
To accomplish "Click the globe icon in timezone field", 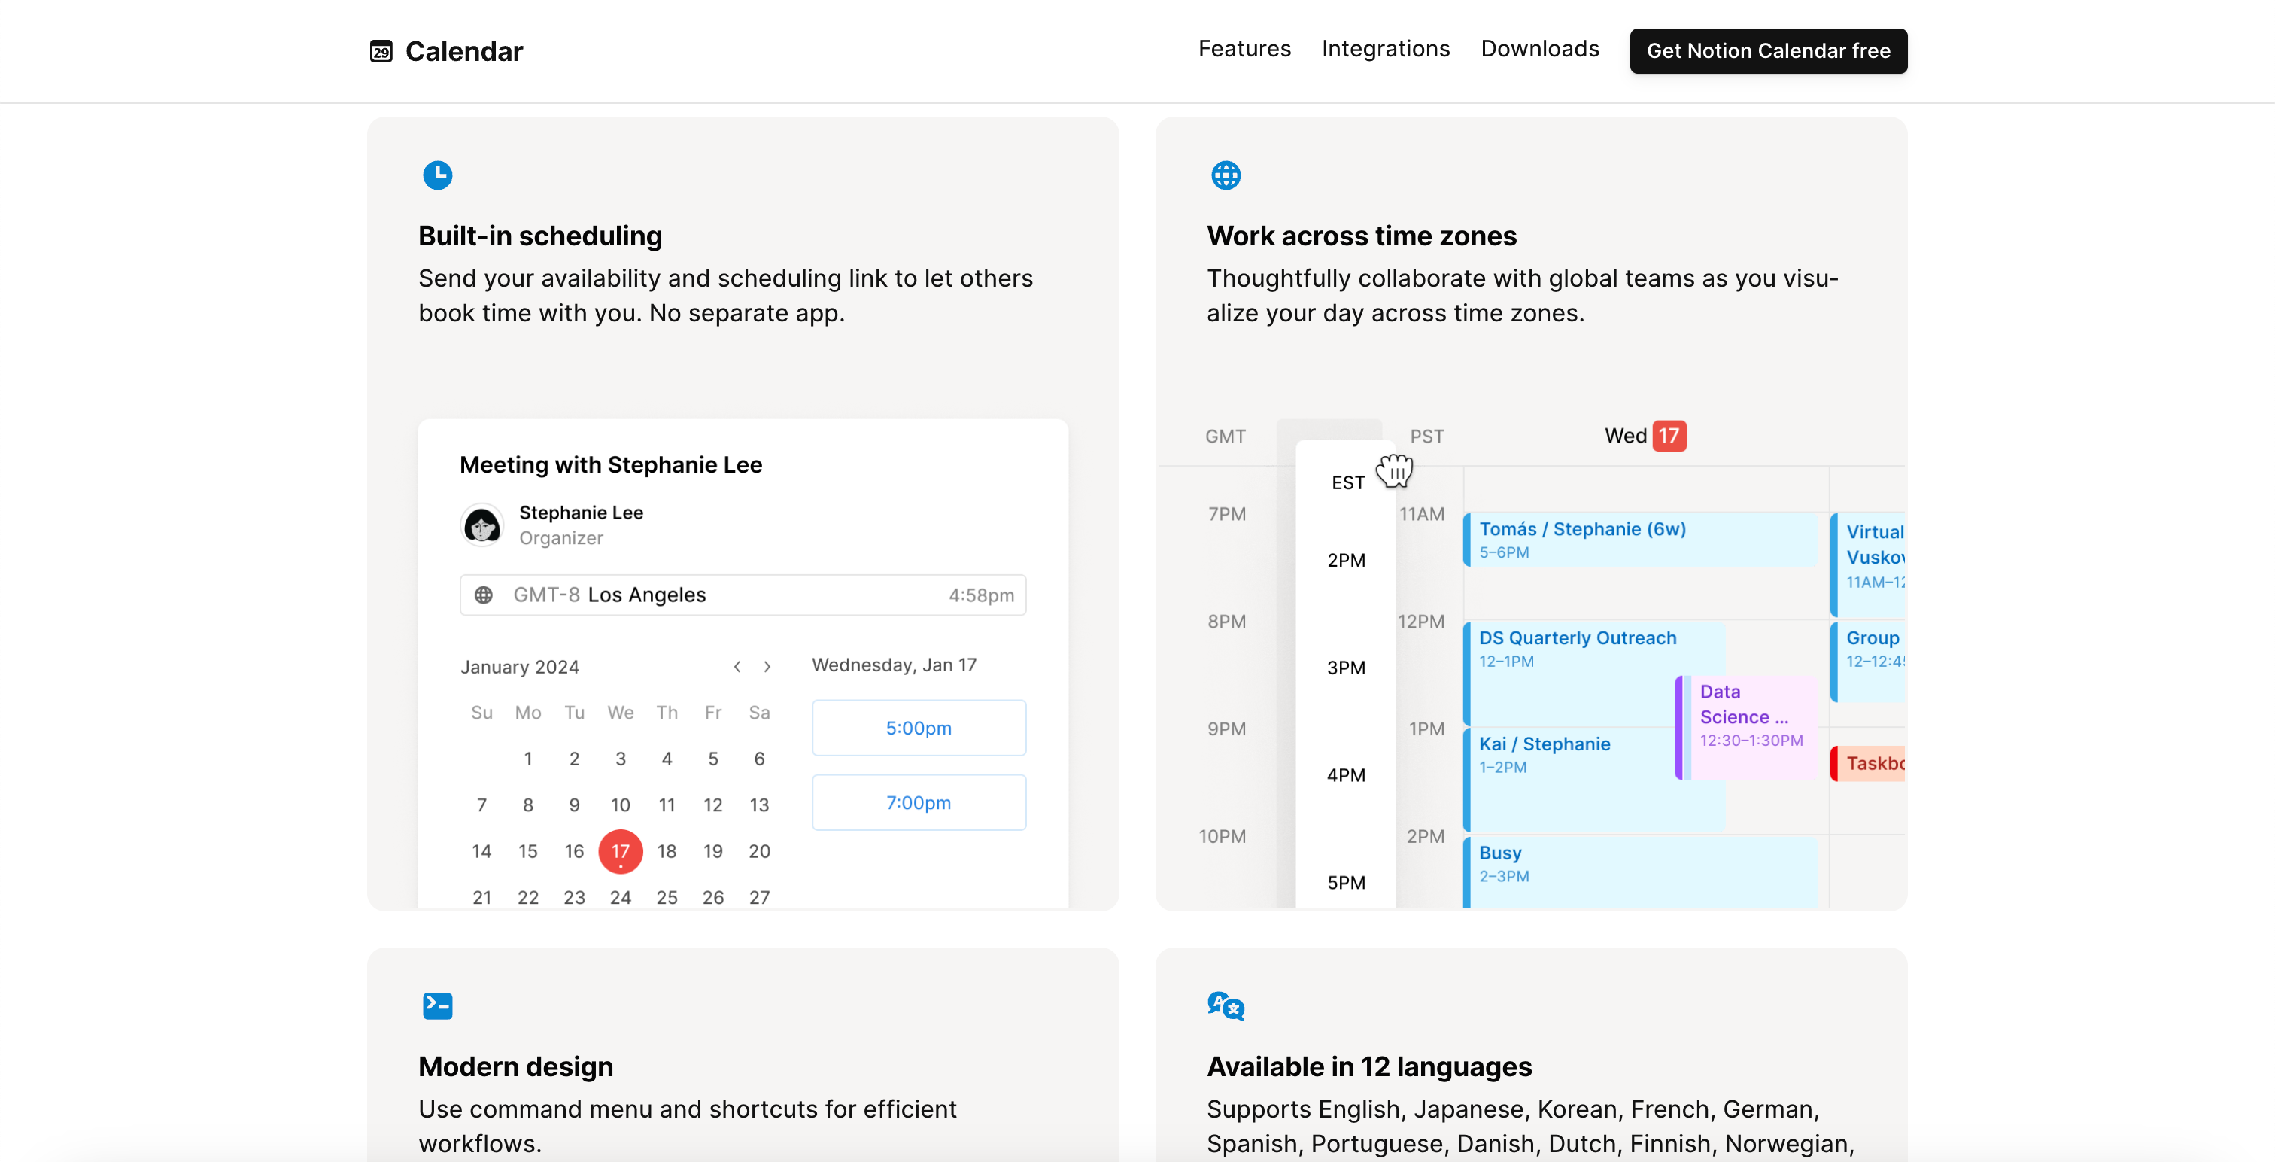I will click(x=483, y=595).
